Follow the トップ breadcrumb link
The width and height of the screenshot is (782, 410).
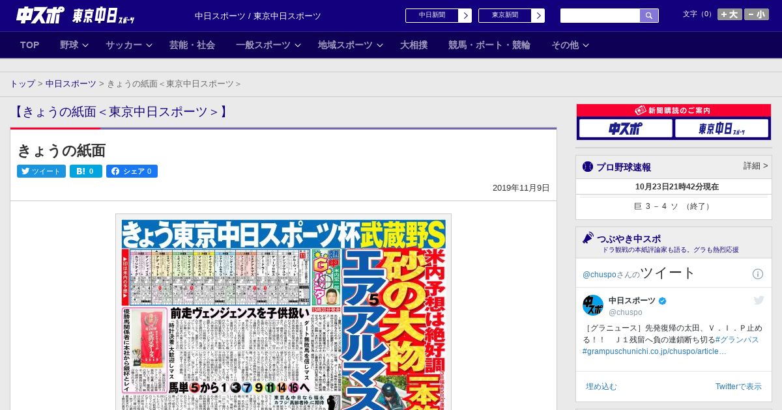click(x=22, y=84)
